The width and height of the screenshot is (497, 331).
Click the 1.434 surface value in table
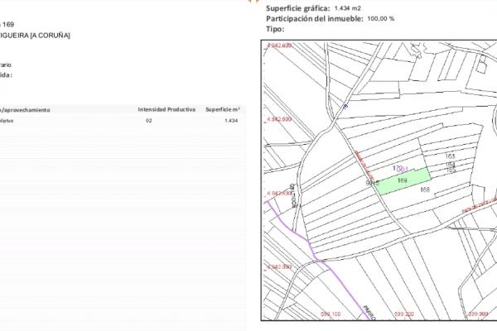(230, 121)
